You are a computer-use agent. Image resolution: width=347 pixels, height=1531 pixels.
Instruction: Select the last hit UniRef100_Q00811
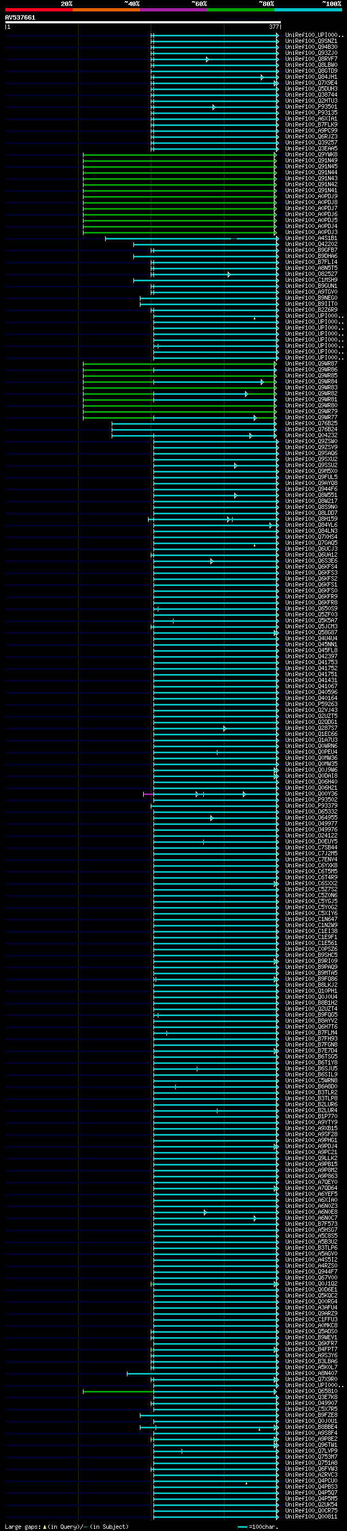tap(311, 1517)
